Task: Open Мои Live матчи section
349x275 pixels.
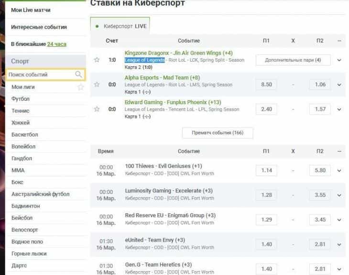Action: click(x=31, y=10)
